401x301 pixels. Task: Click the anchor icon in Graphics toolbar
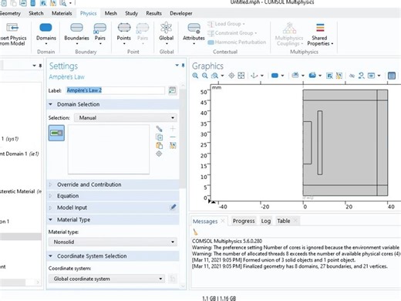pos(254,76)
